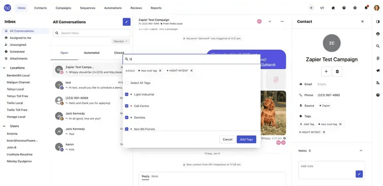The width and height of the screenshot is (383, 186).
Task: Open the Reports menu
Action: click(x=156, y=8)
